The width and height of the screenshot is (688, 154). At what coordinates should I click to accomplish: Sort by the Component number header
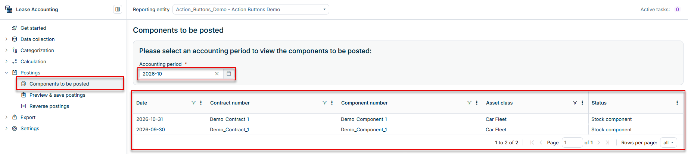(364, 103)
